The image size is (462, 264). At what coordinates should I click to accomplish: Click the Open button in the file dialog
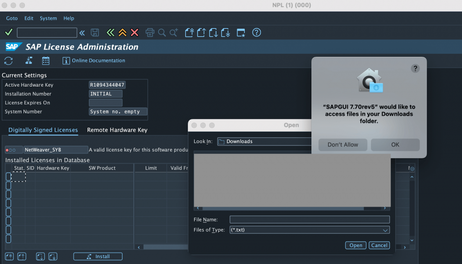pos(356,245)
